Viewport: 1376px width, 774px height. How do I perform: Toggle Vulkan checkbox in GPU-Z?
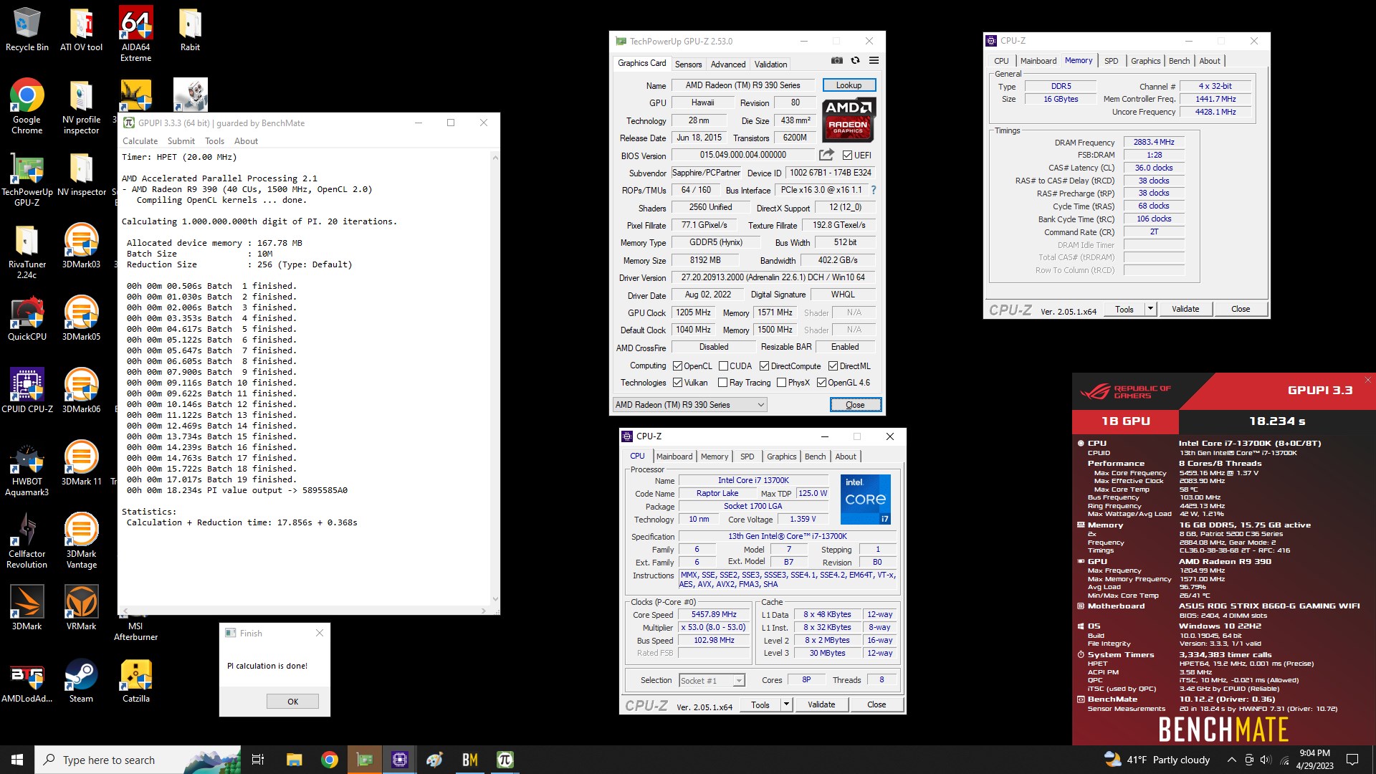(x=677, y=383)
